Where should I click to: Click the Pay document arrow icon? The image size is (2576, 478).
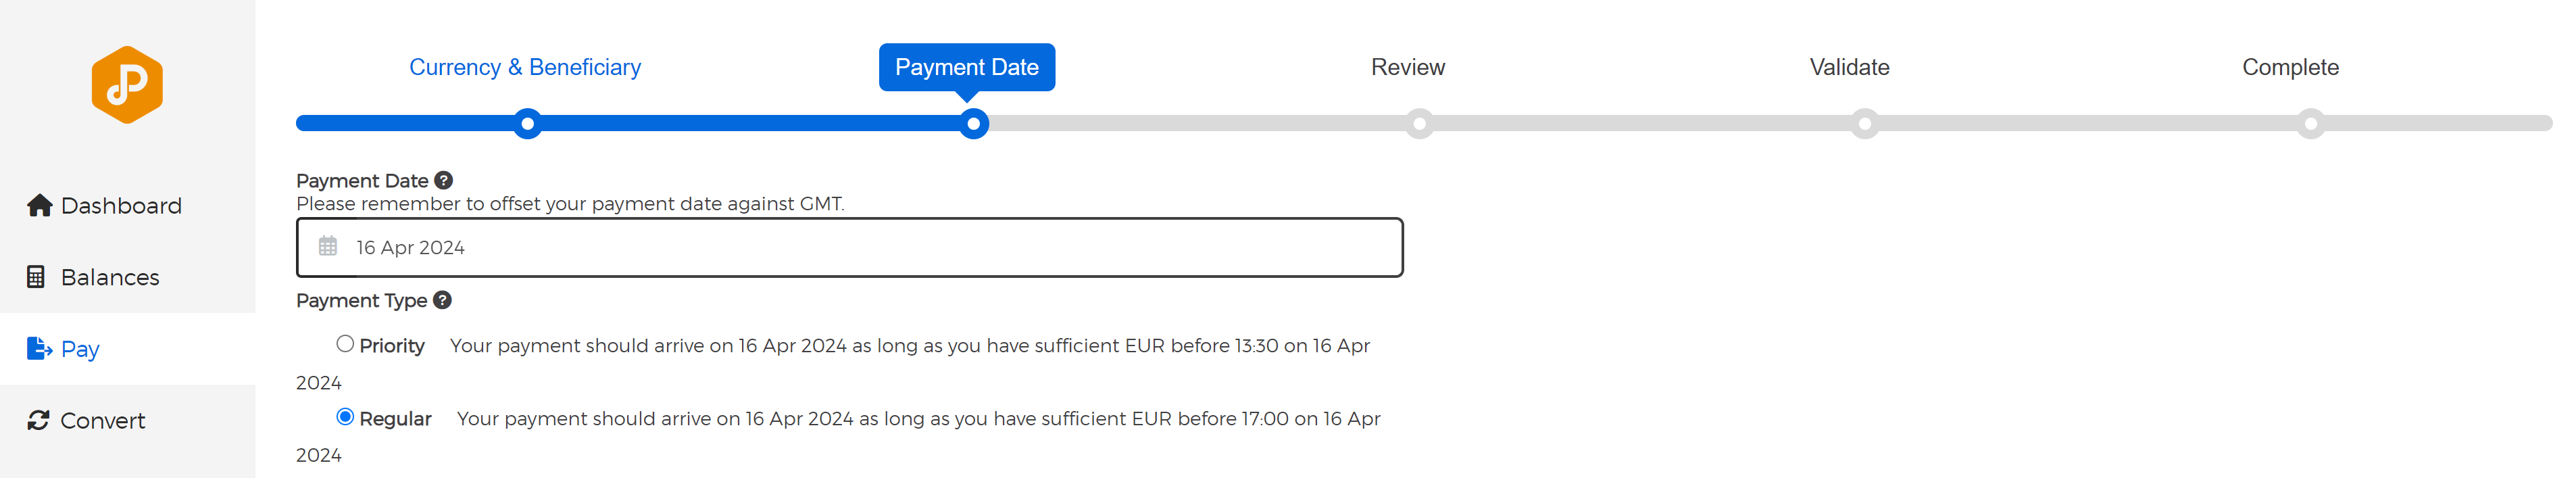coord(39,348)
